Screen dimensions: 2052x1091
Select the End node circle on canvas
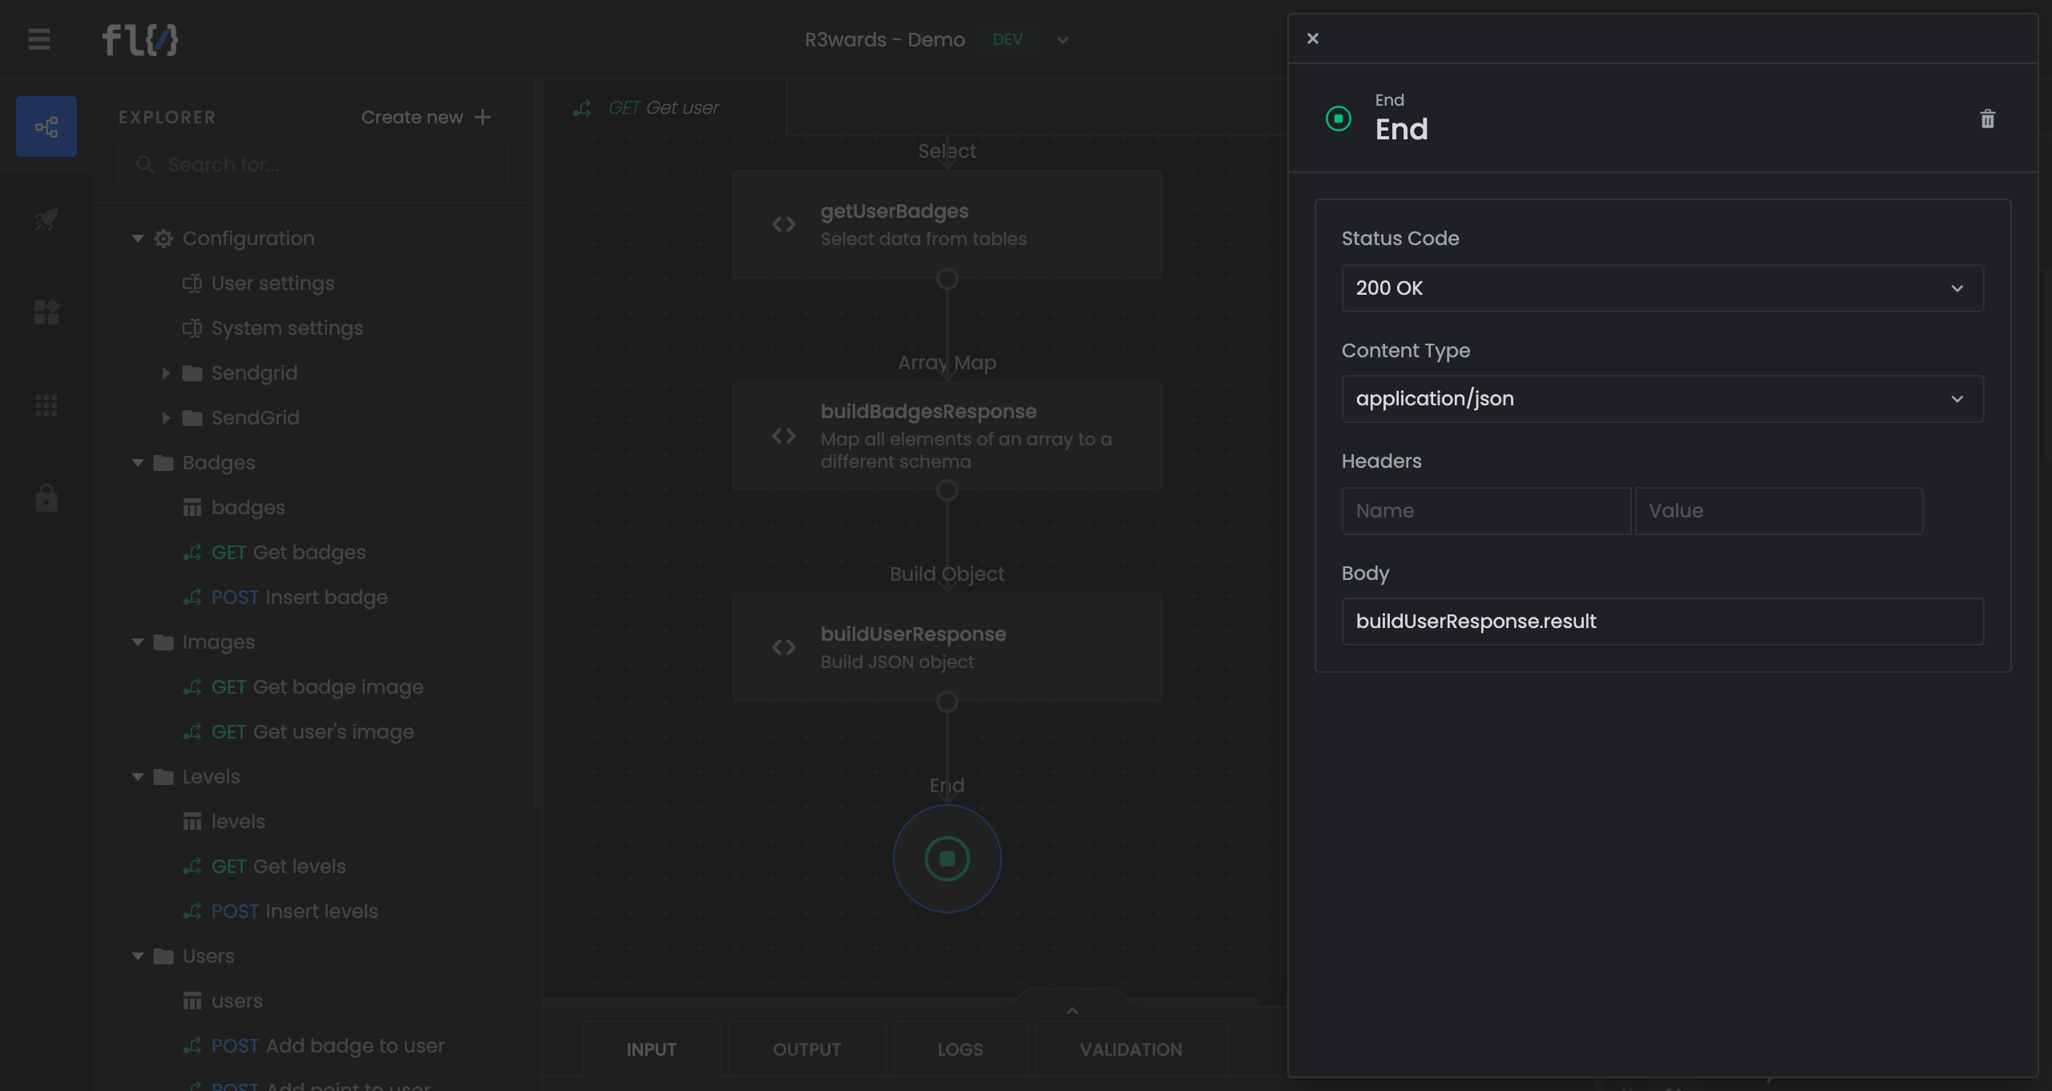click(947, 859)
